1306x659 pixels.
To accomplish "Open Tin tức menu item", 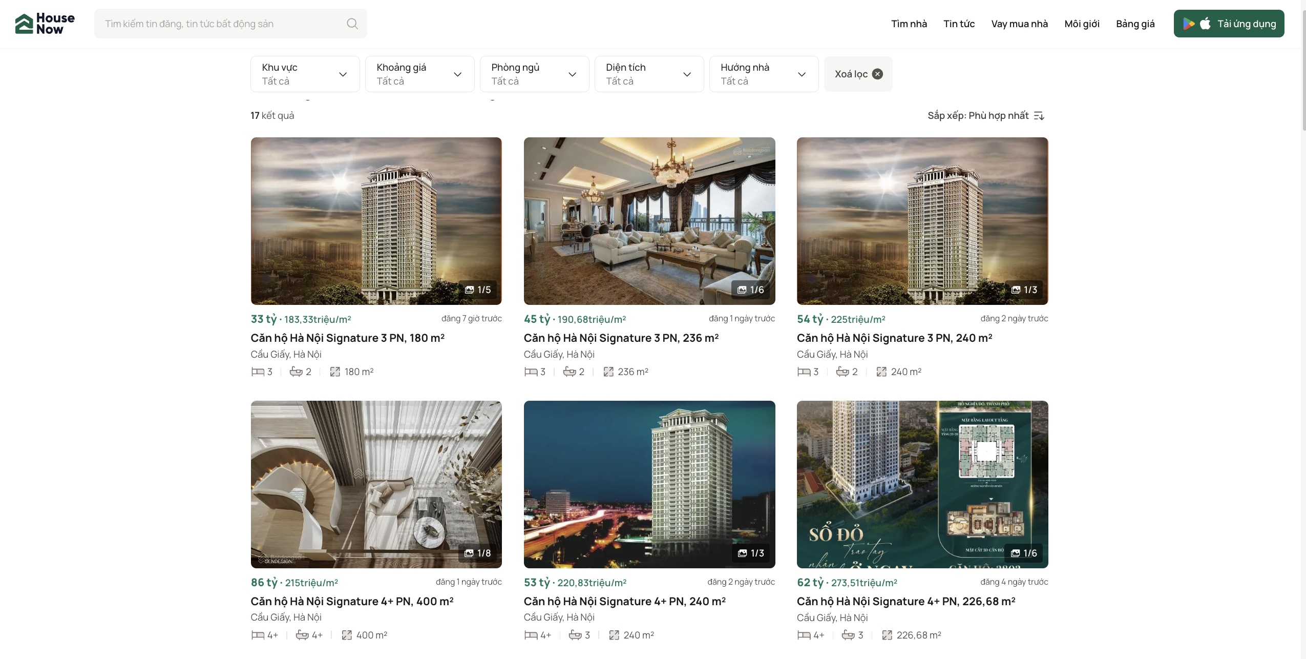I will (959, 24).
